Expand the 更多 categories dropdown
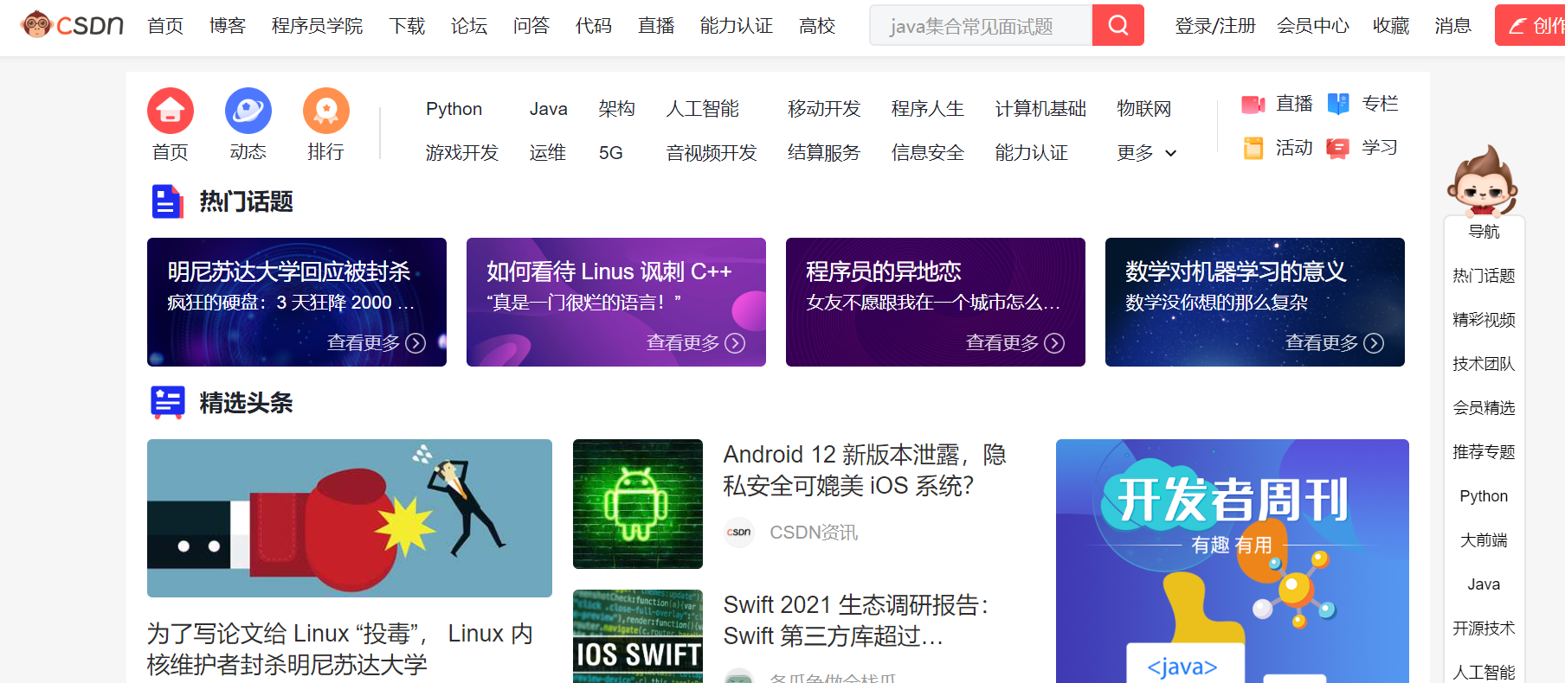The image size is (1565, 683). click(x=1147, y=153)
